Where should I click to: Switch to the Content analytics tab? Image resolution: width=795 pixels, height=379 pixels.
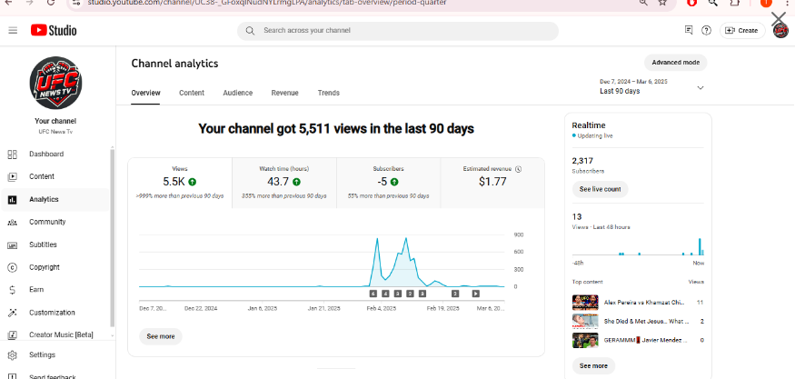(192, 93)
